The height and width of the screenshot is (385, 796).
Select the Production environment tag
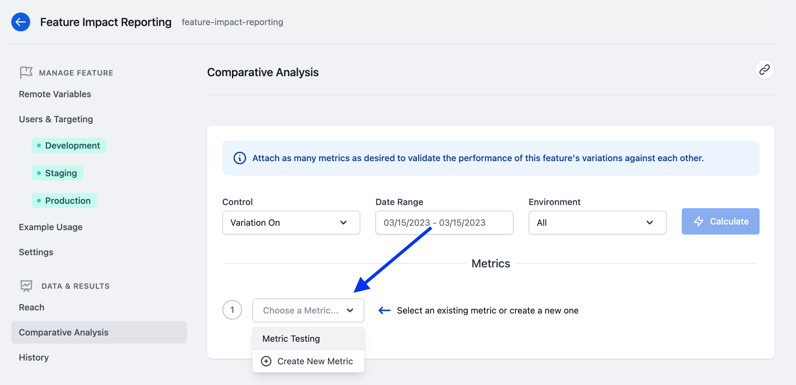click(64, 201)
